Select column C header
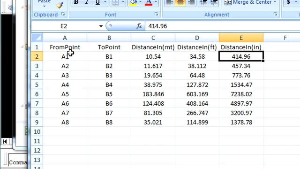The width and height of the screenshot is (300, 169). click(153, 38)
